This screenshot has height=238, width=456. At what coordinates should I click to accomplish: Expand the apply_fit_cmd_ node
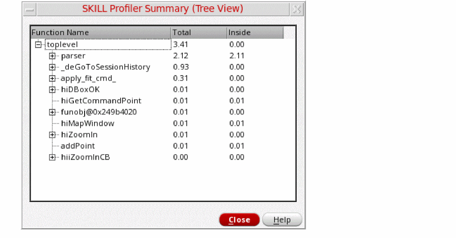click(x=52, y=78)
